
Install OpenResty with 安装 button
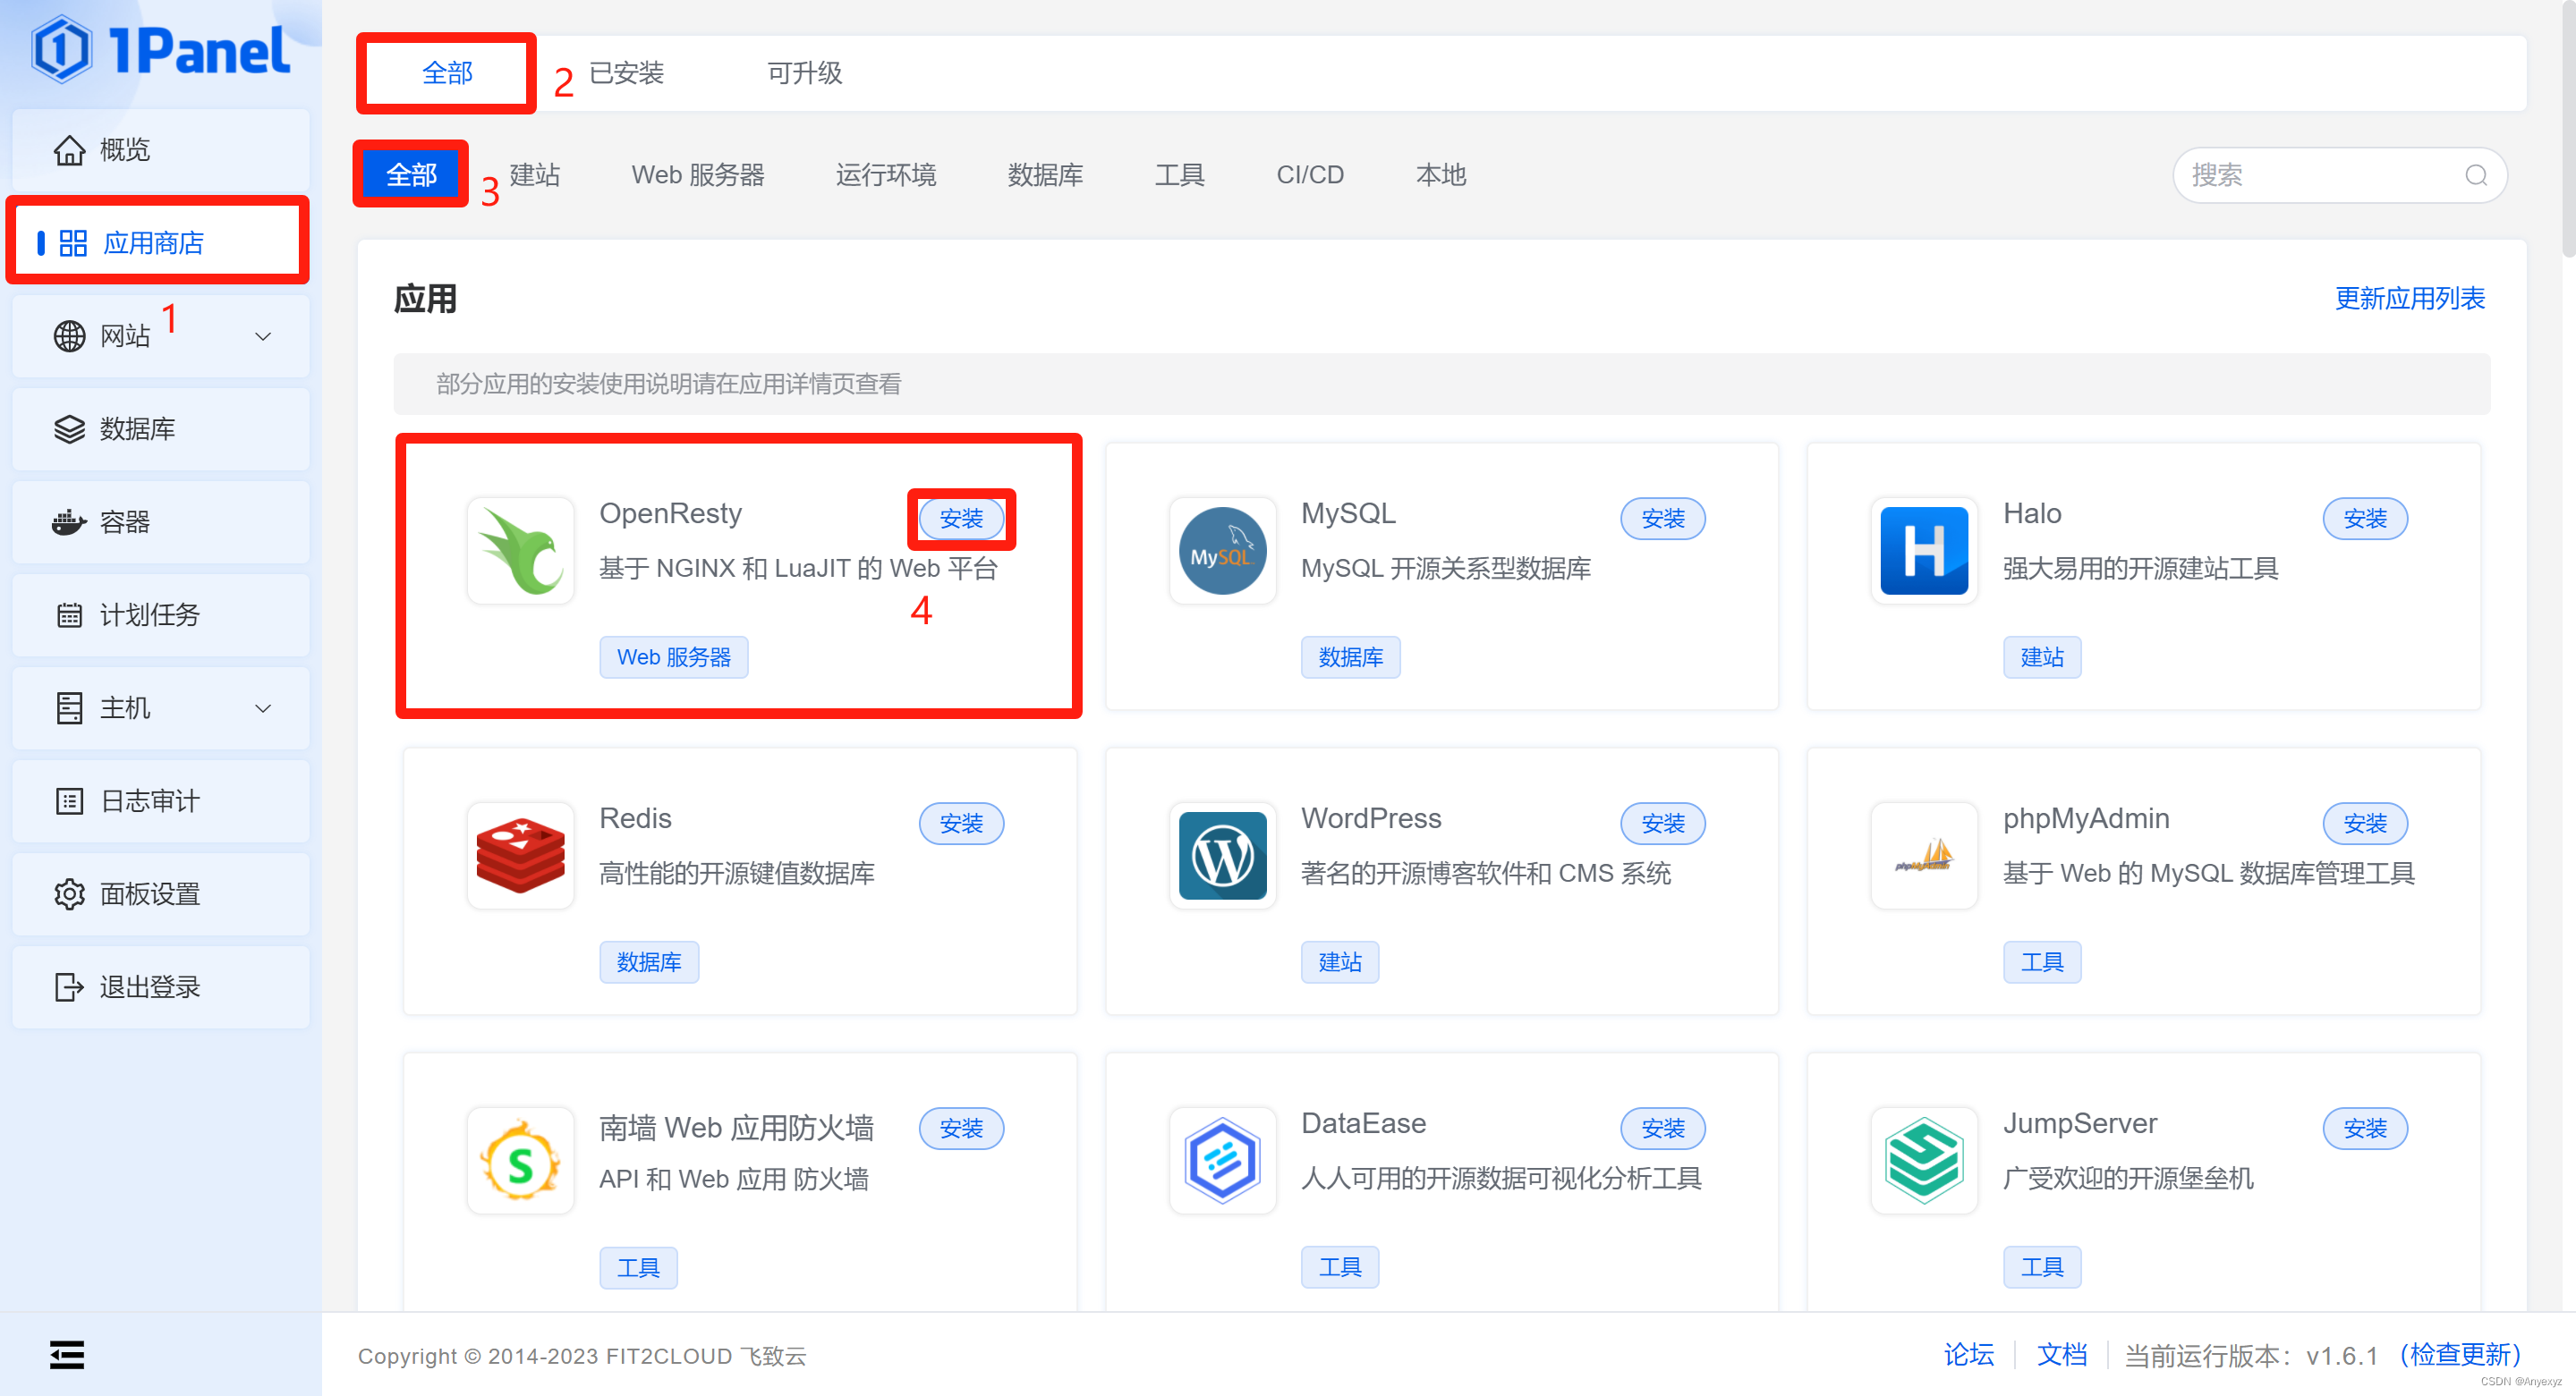[961, 519]
